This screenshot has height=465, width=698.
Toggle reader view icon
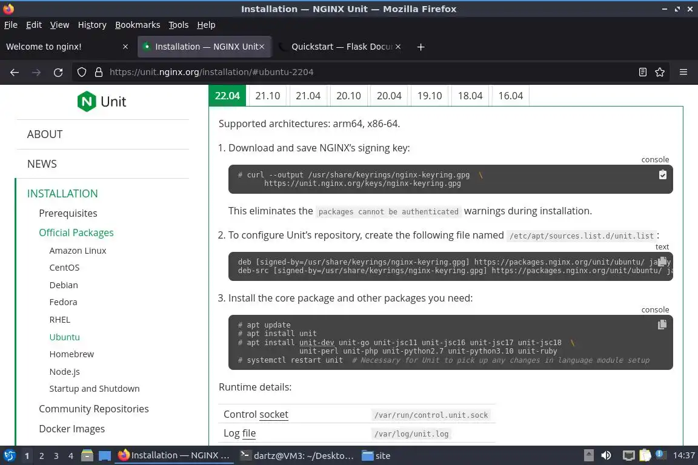(642, 72)
